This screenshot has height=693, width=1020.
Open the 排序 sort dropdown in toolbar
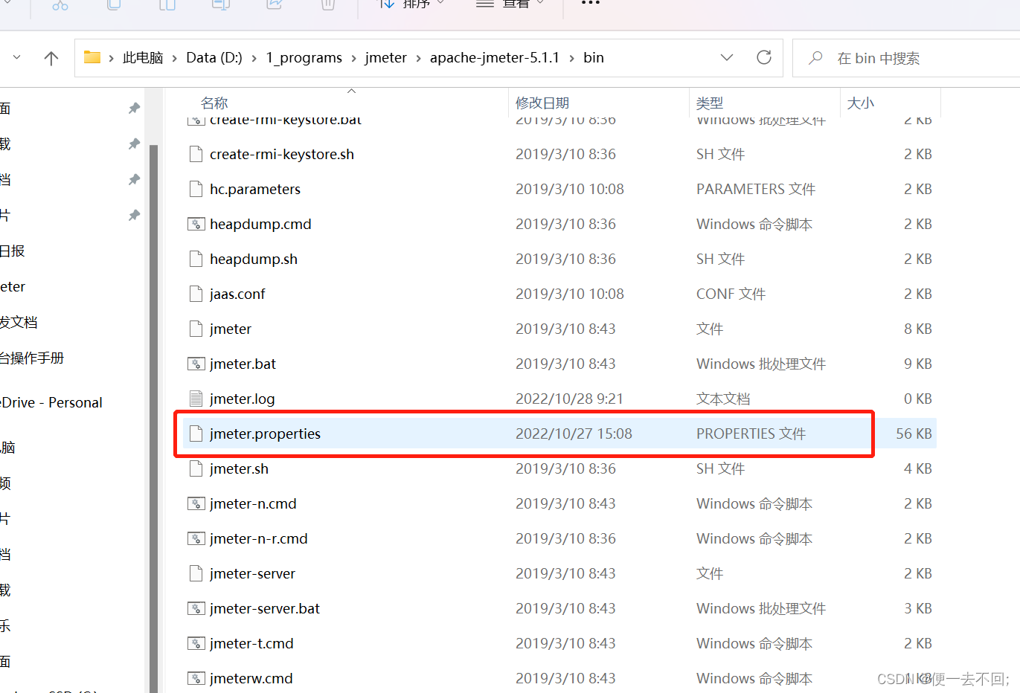point(412,3)
